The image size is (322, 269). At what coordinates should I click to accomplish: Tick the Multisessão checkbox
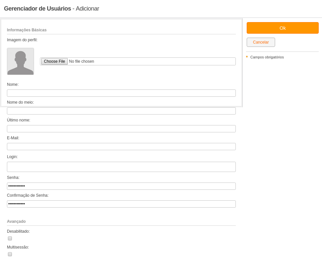click(x=10, y=254)
